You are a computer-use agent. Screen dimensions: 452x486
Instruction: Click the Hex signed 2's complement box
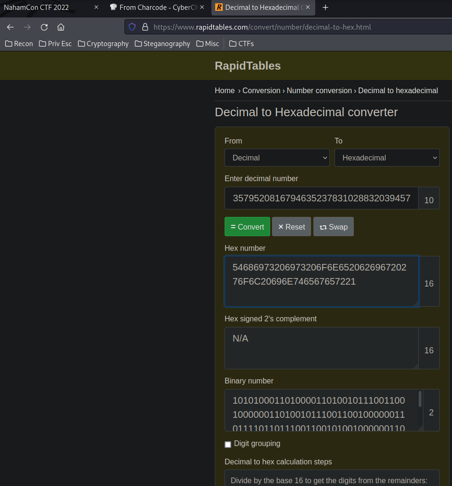(x=321, y=348)
